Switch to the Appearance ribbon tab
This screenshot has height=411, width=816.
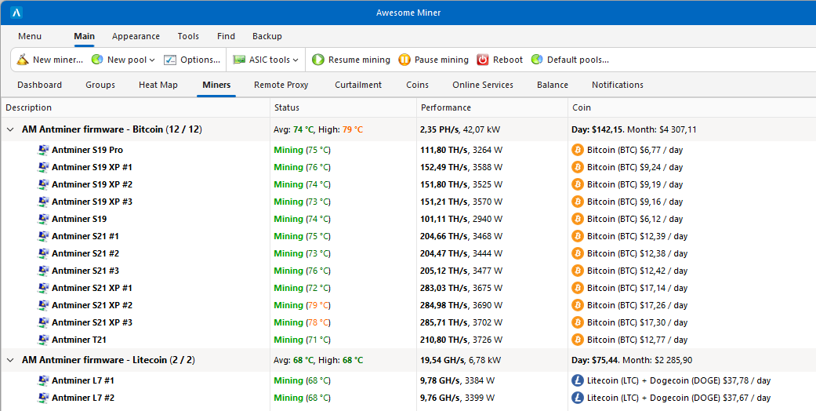pyautogui.click(x=136, y=36)
